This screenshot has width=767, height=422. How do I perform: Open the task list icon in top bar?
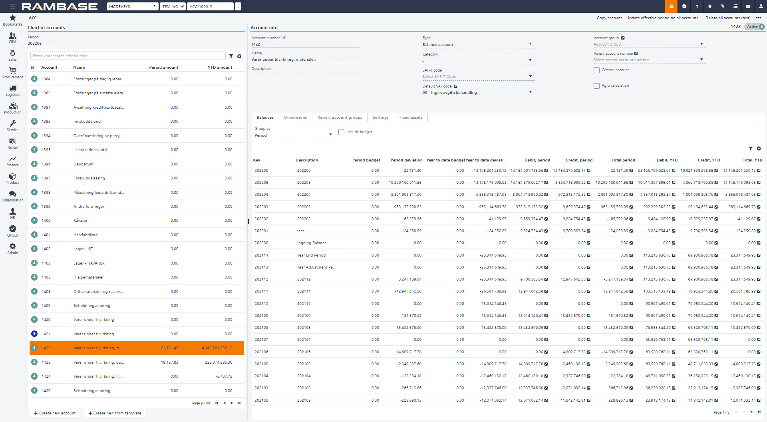tap(735, 6)
